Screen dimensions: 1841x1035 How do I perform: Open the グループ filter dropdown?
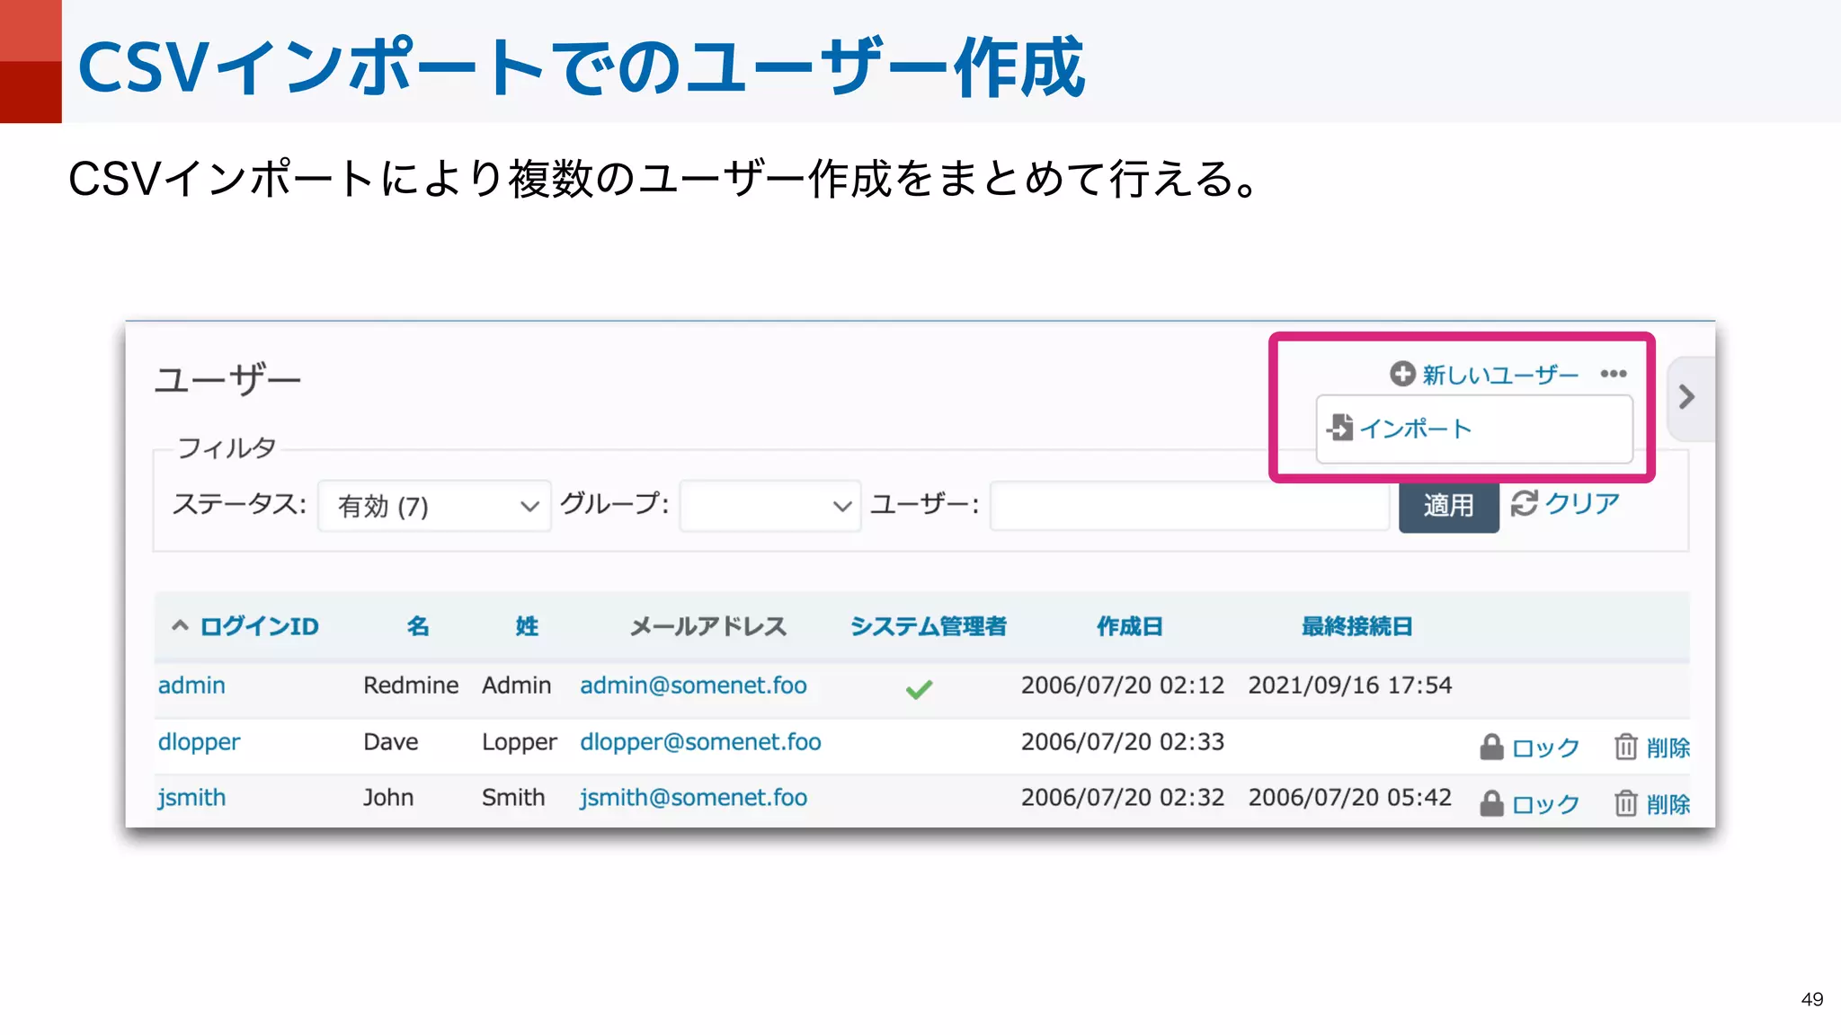(x=769, y=506)
